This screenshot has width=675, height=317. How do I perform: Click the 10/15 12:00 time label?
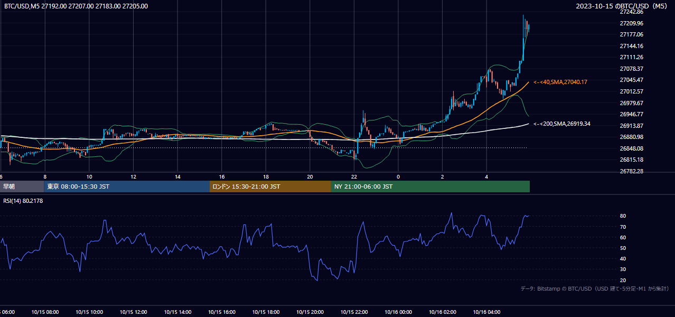tap(133, 312)
